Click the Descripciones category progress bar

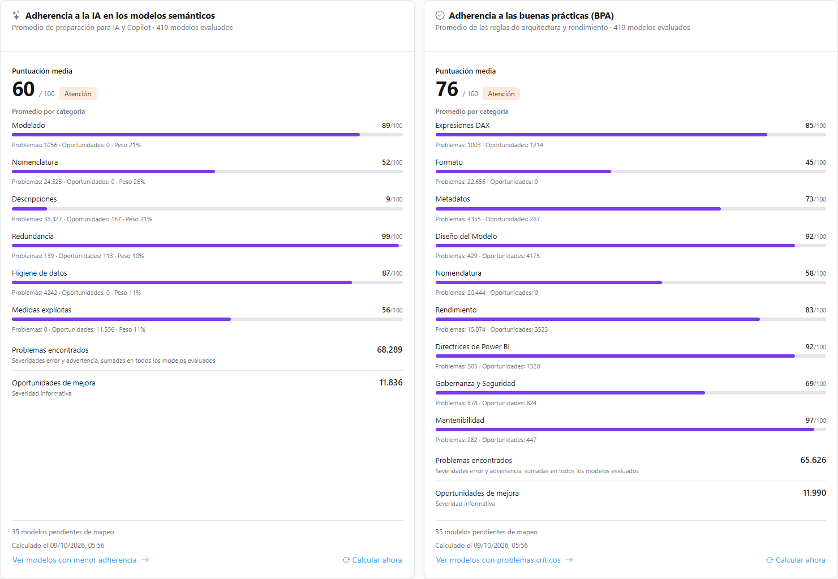click(207, 209)
